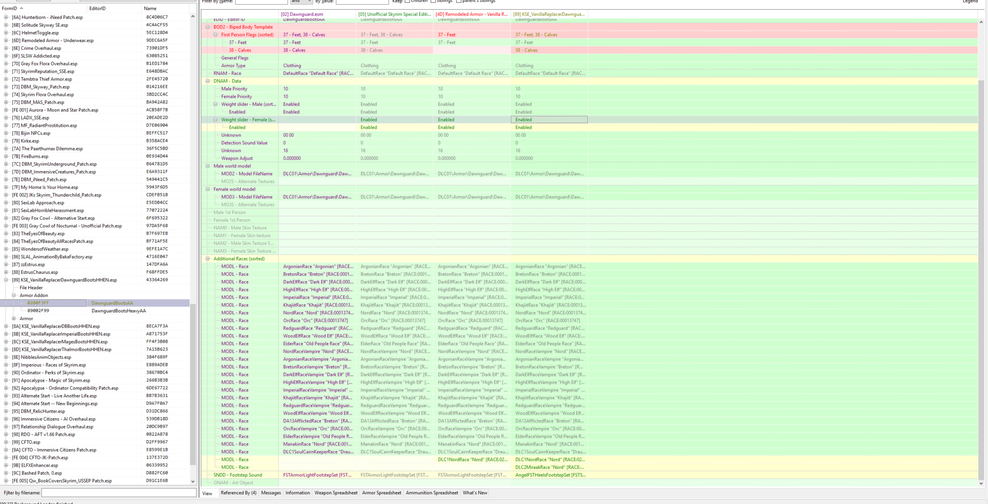
Task: Select DLC1NordRace cell in Remodeled Armor column
Action: point(472,459)
